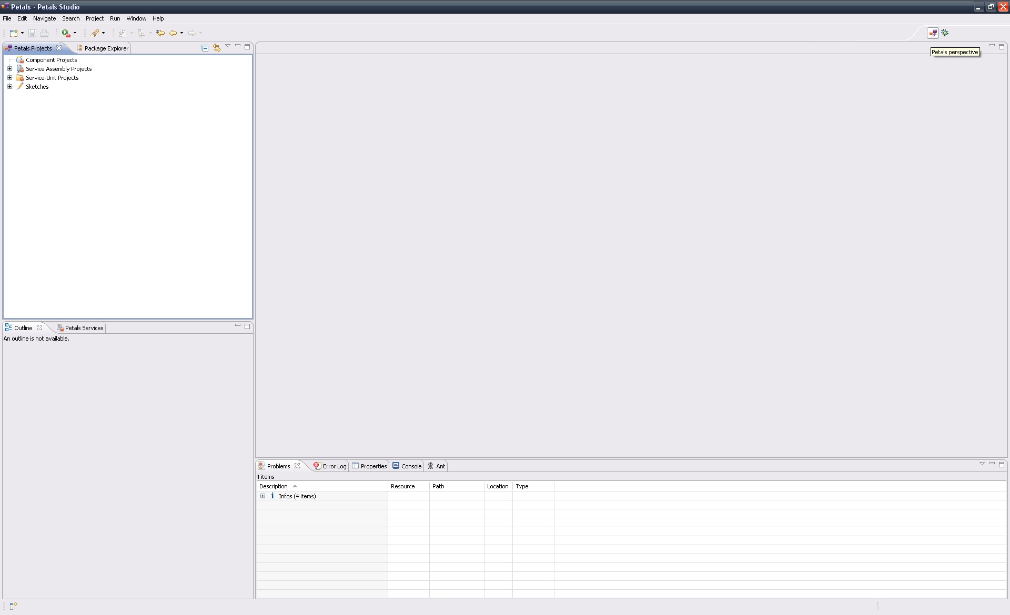
Task: Click the Back navigation arrow icon
Action: point(173,33)
